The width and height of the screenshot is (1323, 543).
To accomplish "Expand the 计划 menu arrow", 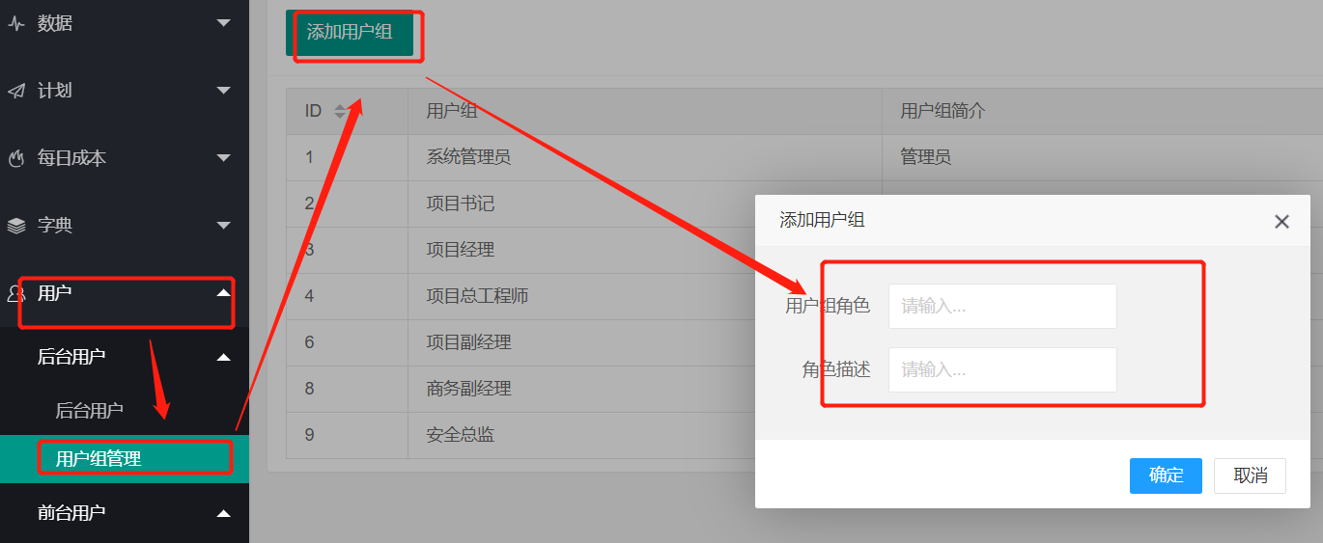I will (x=224, y=91).
